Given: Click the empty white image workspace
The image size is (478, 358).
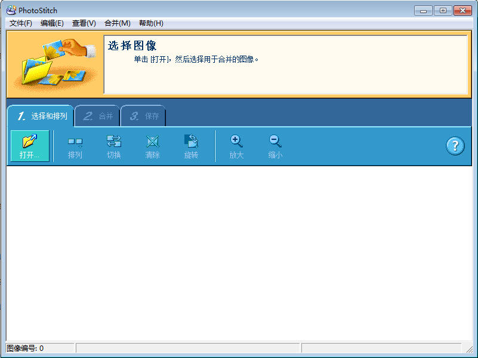Looking at the screenshot, I should point(239,251).
